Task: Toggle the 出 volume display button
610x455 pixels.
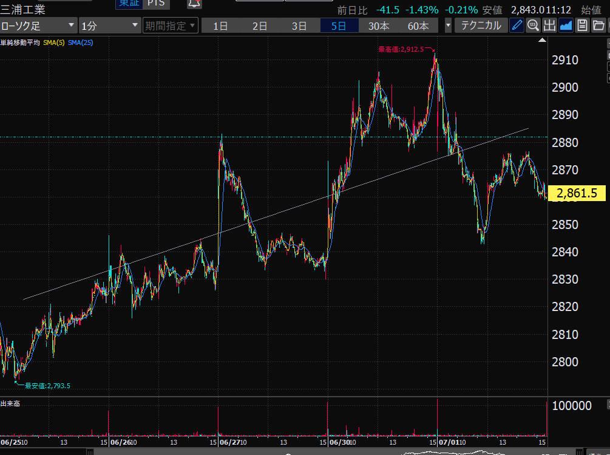Action: point(549,26)
